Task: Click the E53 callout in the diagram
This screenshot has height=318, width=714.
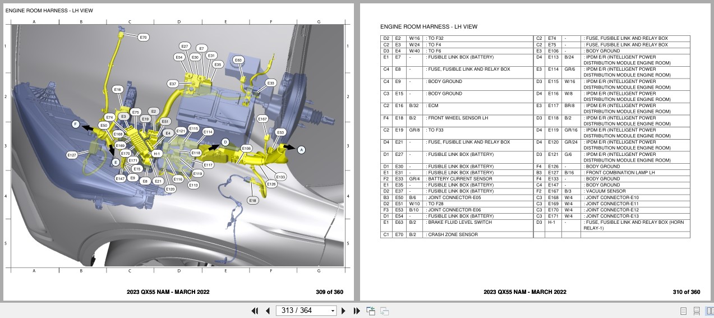Action: (x=281, y=132)
